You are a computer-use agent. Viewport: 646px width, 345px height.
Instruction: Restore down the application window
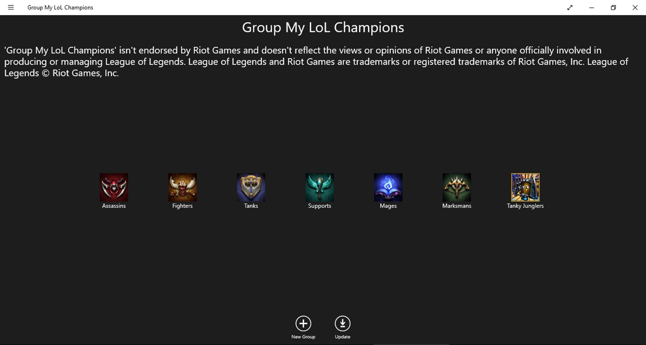(x=613, y=8)
